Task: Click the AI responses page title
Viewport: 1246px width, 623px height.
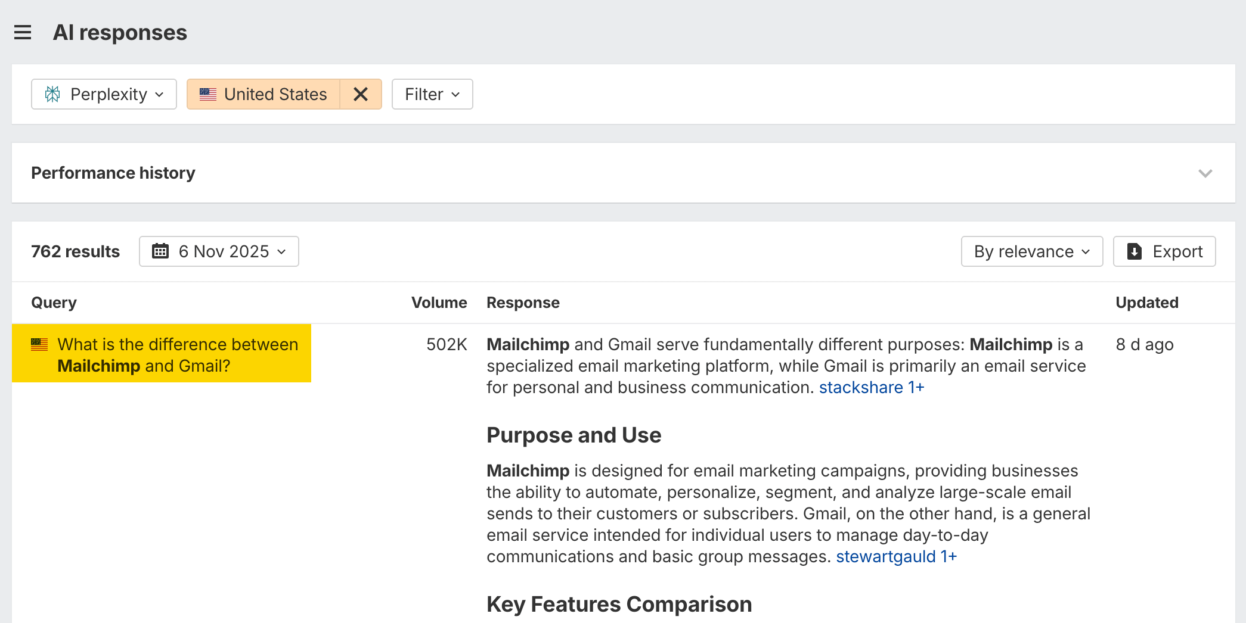Action: pyautogui.click(x=120, y=33)
